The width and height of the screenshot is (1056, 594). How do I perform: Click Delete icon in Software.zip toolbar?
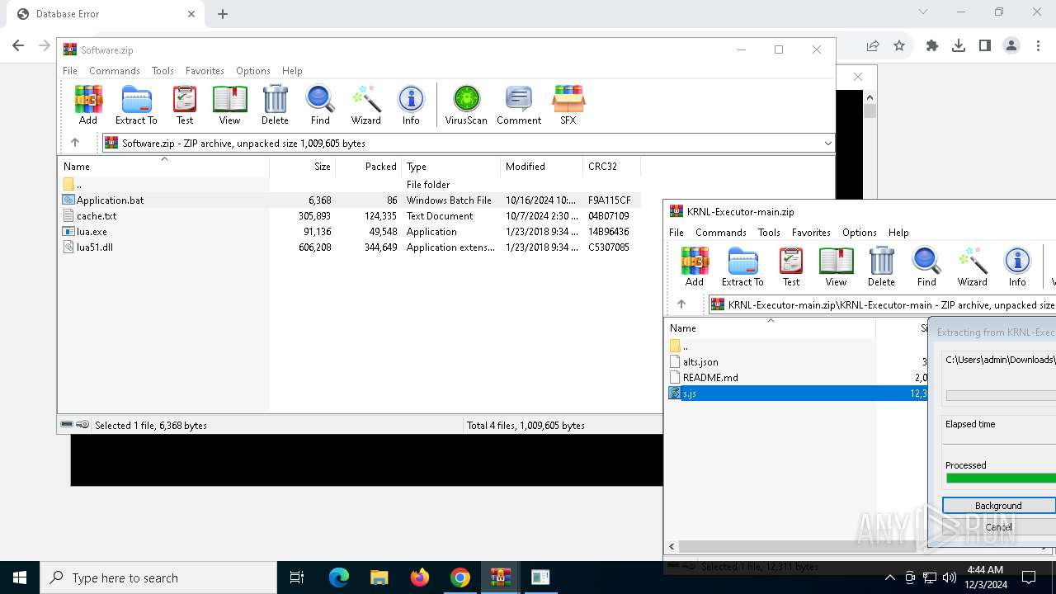(275, 105)
